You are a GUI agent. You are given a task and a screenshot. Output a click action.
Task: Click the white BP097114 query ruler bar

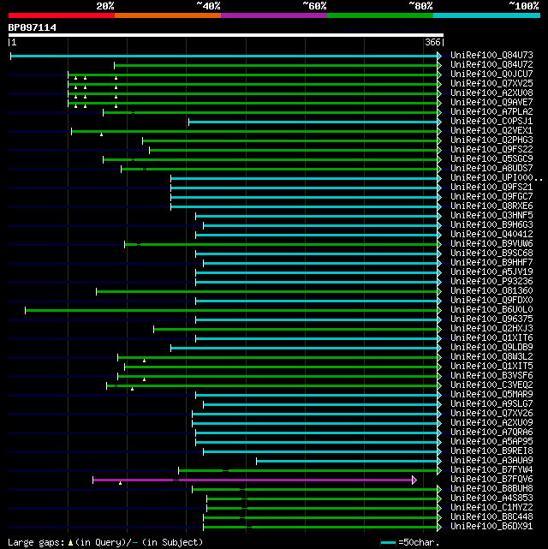tap(226, 35)
